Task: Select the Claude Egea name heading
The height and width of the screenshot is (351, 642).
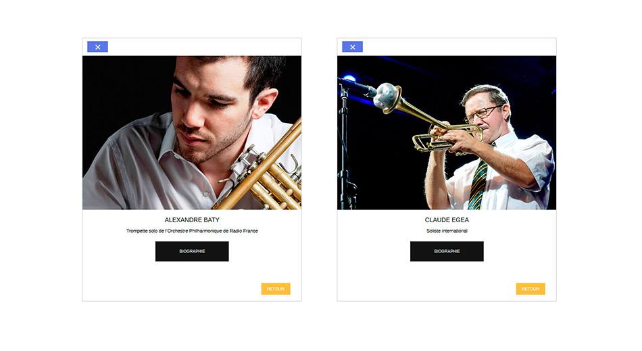Action: 447,219
